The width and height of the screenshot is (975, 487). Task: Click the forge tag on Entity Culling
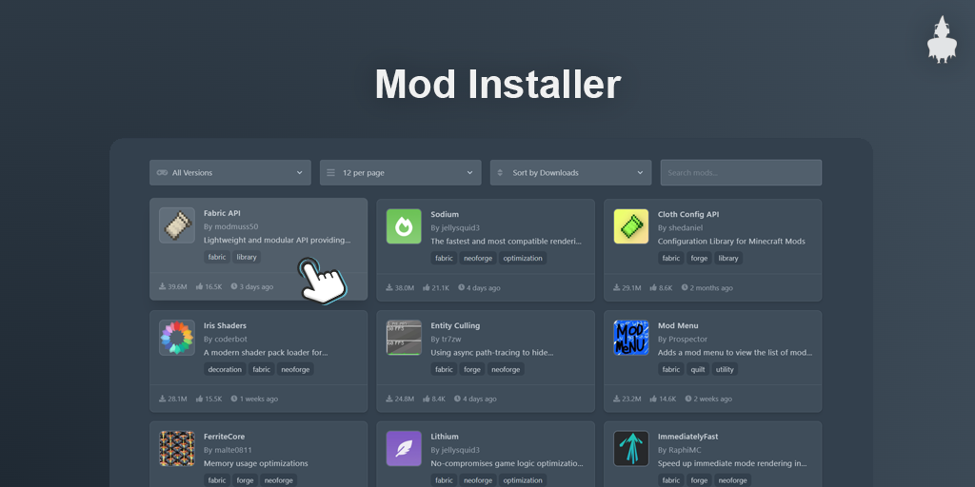coord(472,370)
